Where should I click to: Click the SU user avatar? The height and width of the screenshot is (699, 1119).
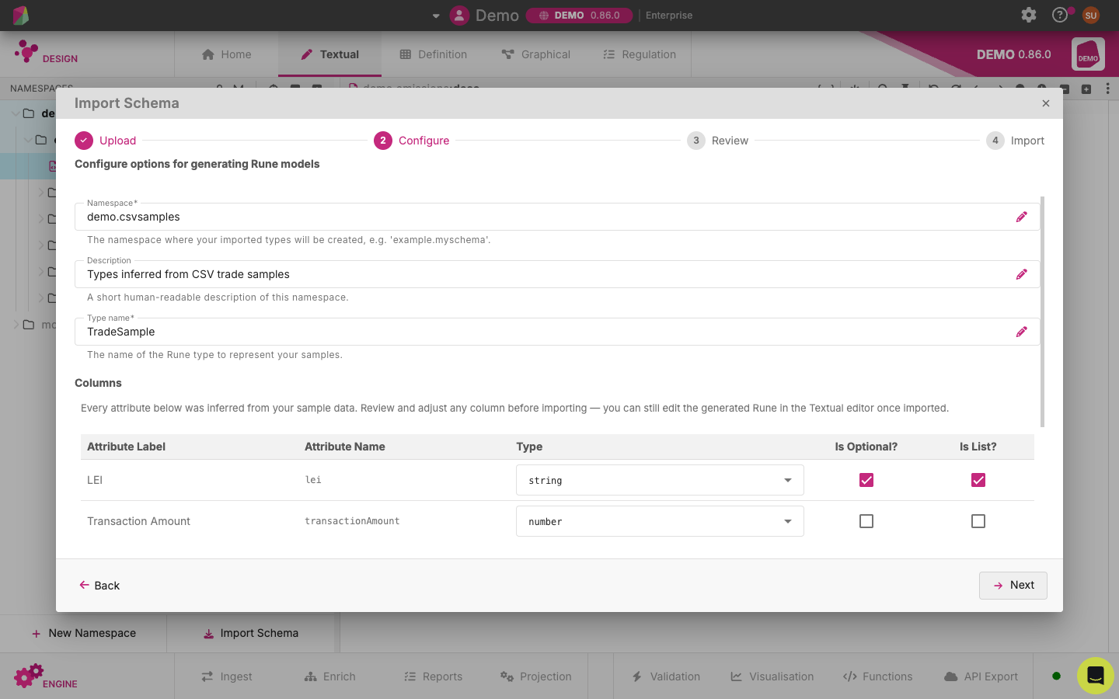pyautogui.click(x=1091, y=15)
